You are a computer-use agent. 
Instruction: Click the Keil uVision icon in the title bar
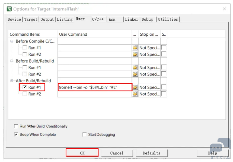click(x=9, y=9)
